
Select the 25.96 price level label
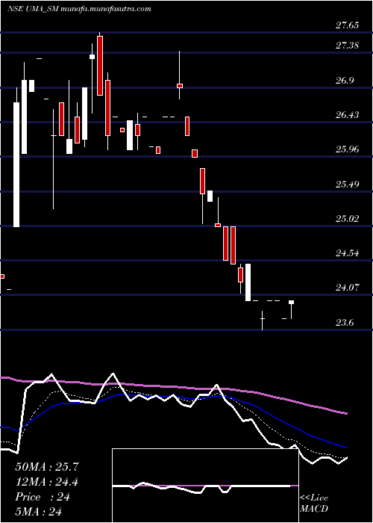point(347,149)
